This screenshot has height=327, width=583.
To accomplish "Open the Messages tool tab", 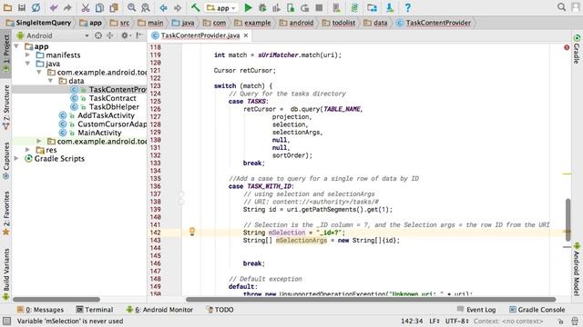I will pos(40,310).
